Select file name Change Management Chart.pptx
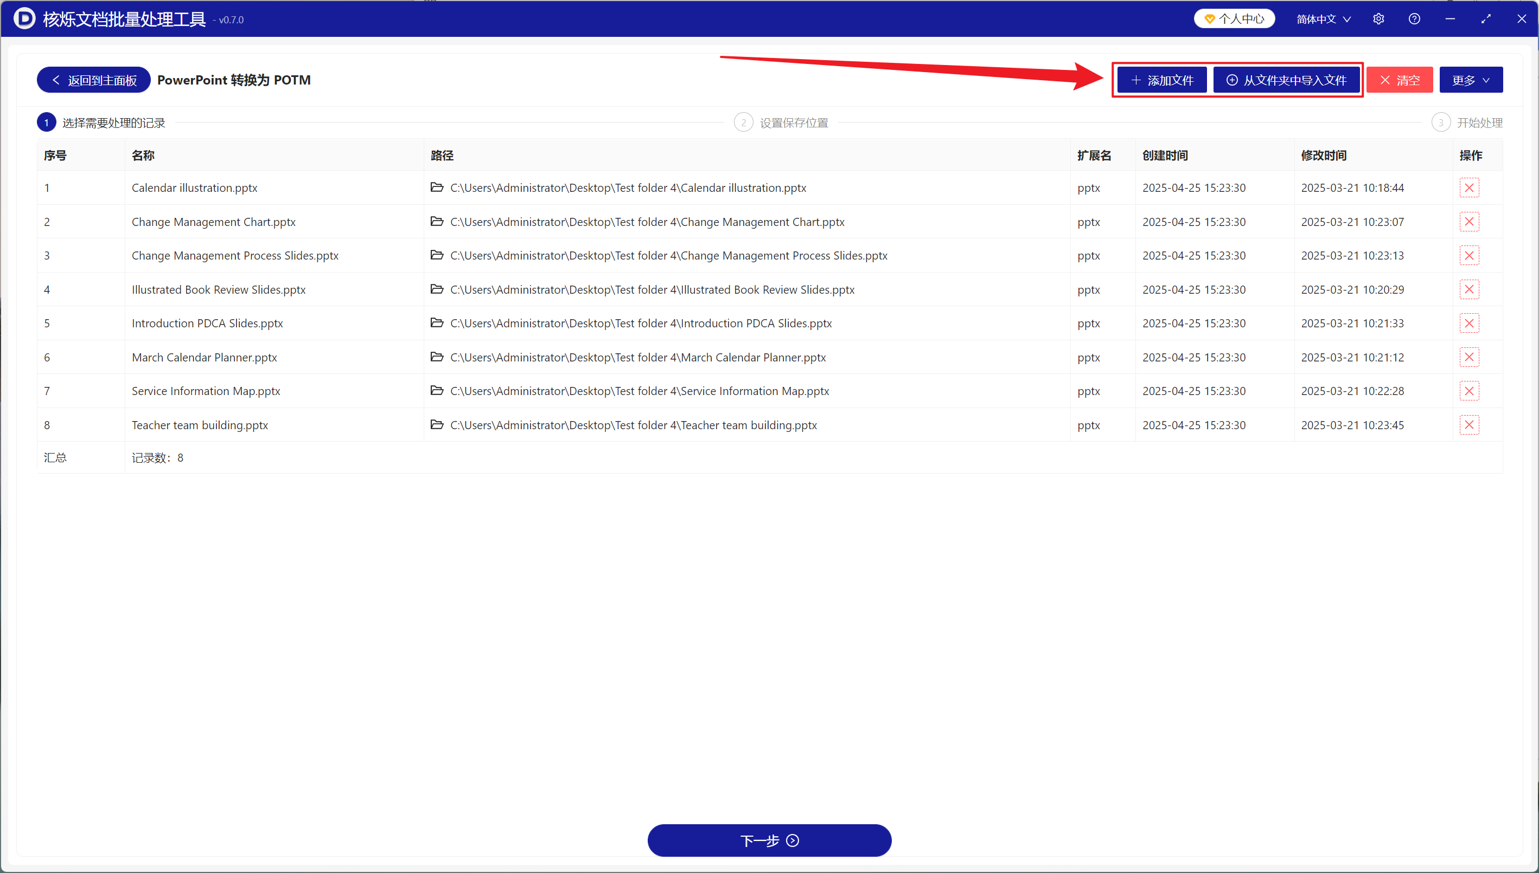This screenshot has height=873, width=1539. pos(214,222)
